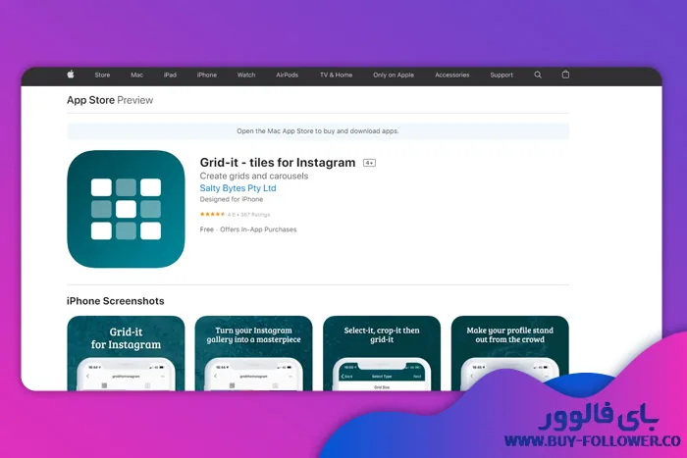Click the 4+ age rating badge
687x458 pixels.
(369, 163)
